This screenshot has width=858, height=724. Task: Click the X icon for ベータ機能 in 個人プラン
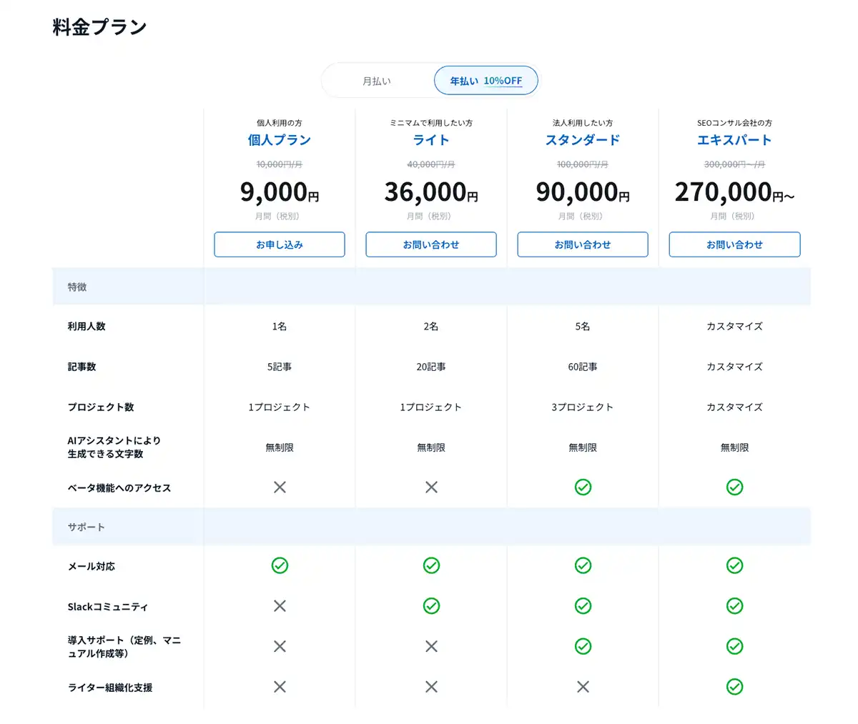280,487
